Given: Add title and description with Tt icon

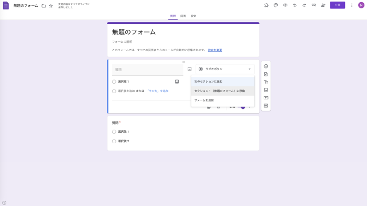Looking at the screenshot, I should coord(266,82).
